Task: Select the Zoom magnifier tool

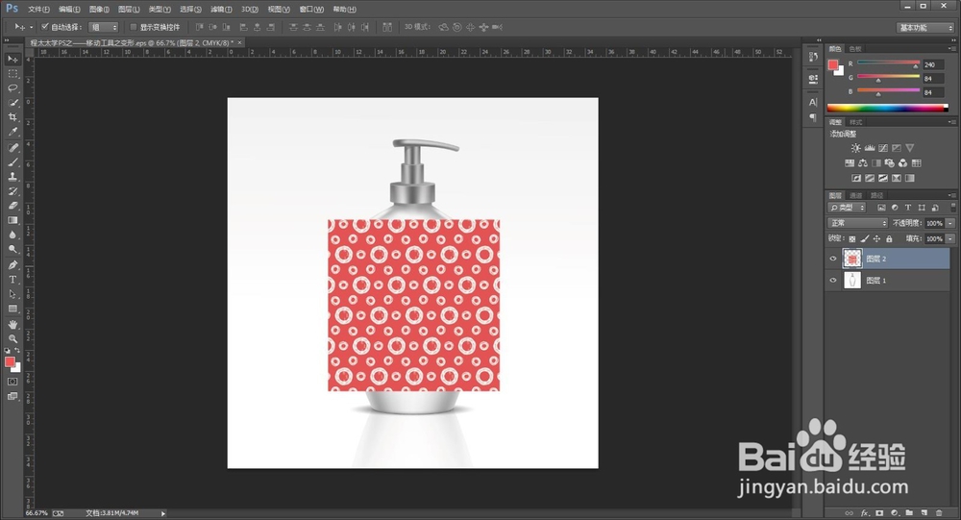Action: pyautogui.click(x=13, y=339)
